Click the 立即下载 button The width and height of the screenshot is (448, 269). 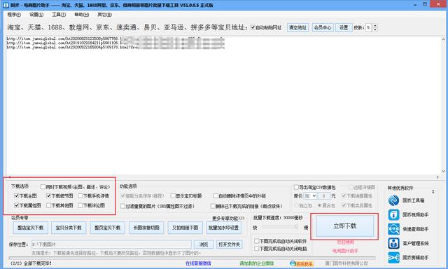click(344, 226)
